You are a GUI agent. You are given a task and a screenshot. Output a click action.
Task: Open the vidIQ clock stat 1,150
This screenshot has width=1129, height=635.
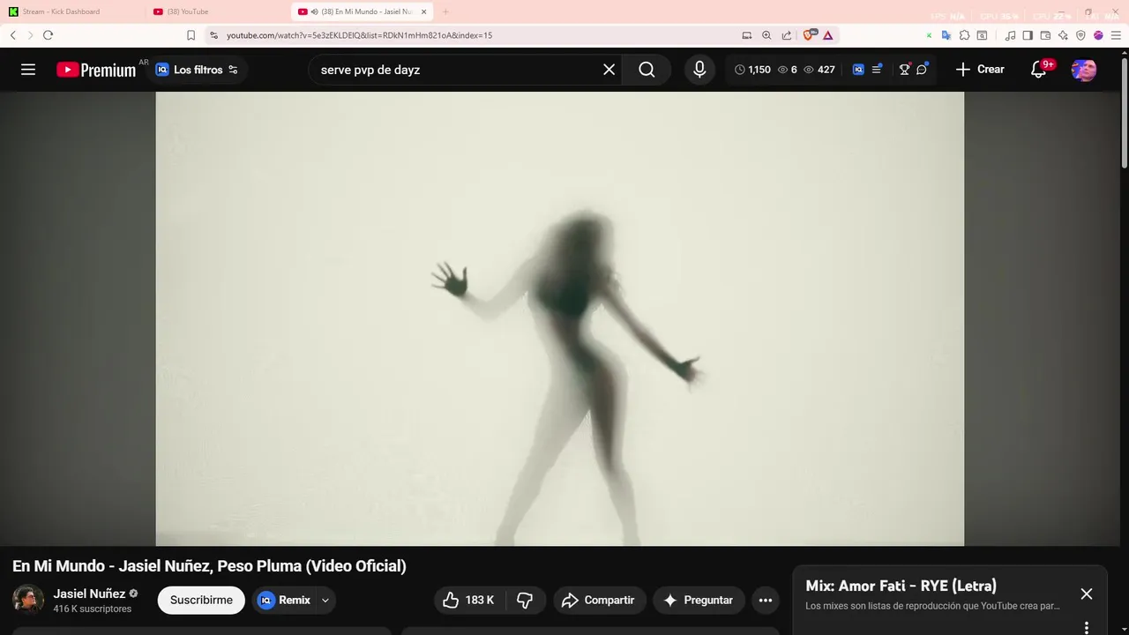point(752,70)
